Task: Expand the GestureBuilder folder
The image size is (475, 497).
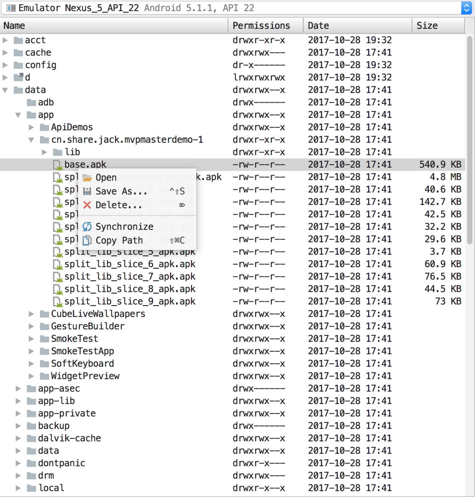Action: click(31, 326)
